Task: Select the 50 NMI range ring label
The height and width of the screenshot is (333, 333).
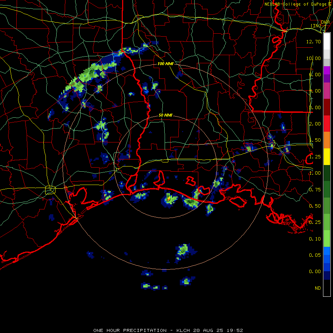Action: point(165,115)
